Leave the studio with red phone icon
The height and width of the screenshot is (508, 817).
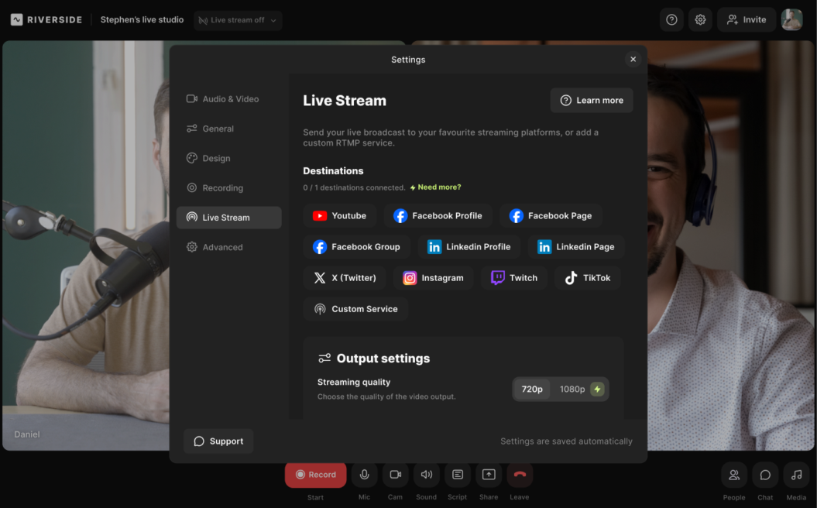point(520,475)
